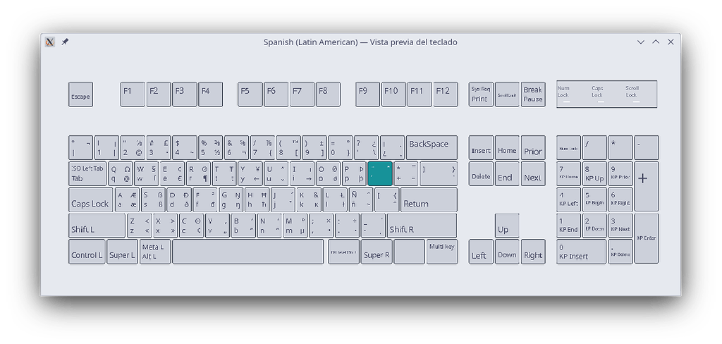Click the Home key
722x344 pixels.
tap(507, 148)
